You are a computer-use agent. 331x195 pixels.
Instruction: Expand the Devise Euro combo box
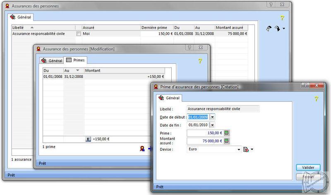tap(239, 149)
